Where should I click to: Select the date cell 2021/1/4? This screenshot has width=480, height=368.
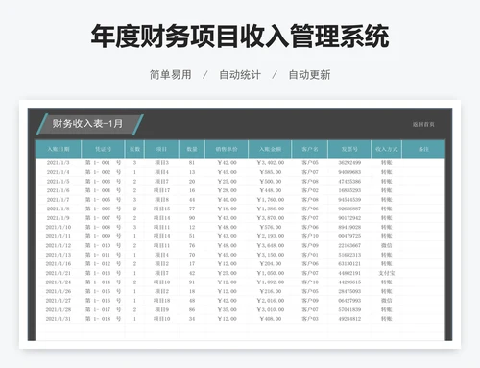[x=58, y=172]
